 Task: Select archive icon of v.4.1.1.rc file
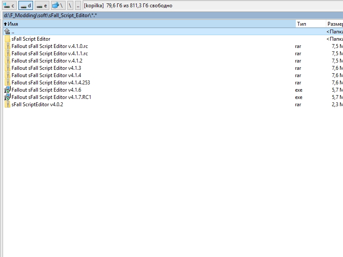pos(7,53)
